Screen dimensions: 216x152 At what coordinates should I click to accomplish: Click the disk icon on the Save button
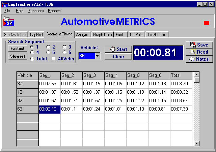point(193,45)
